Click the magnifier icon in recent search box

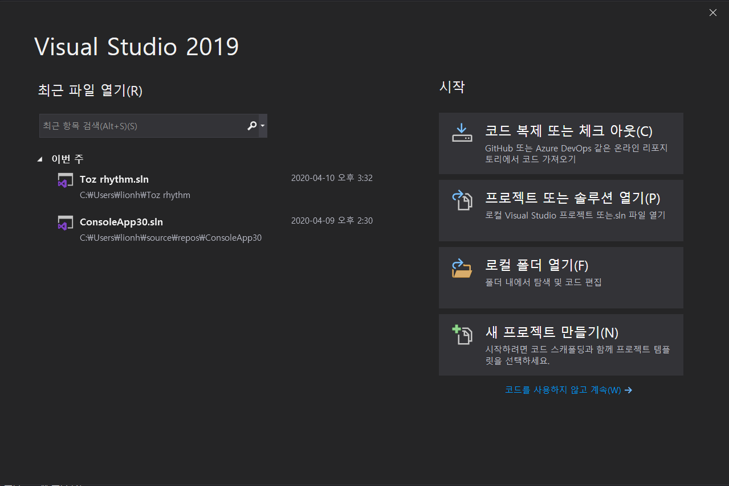(x=252, y=126)
